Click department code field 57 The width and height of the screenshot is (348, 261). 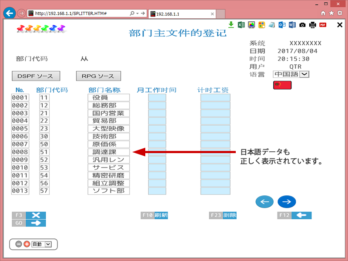[44, 191]
